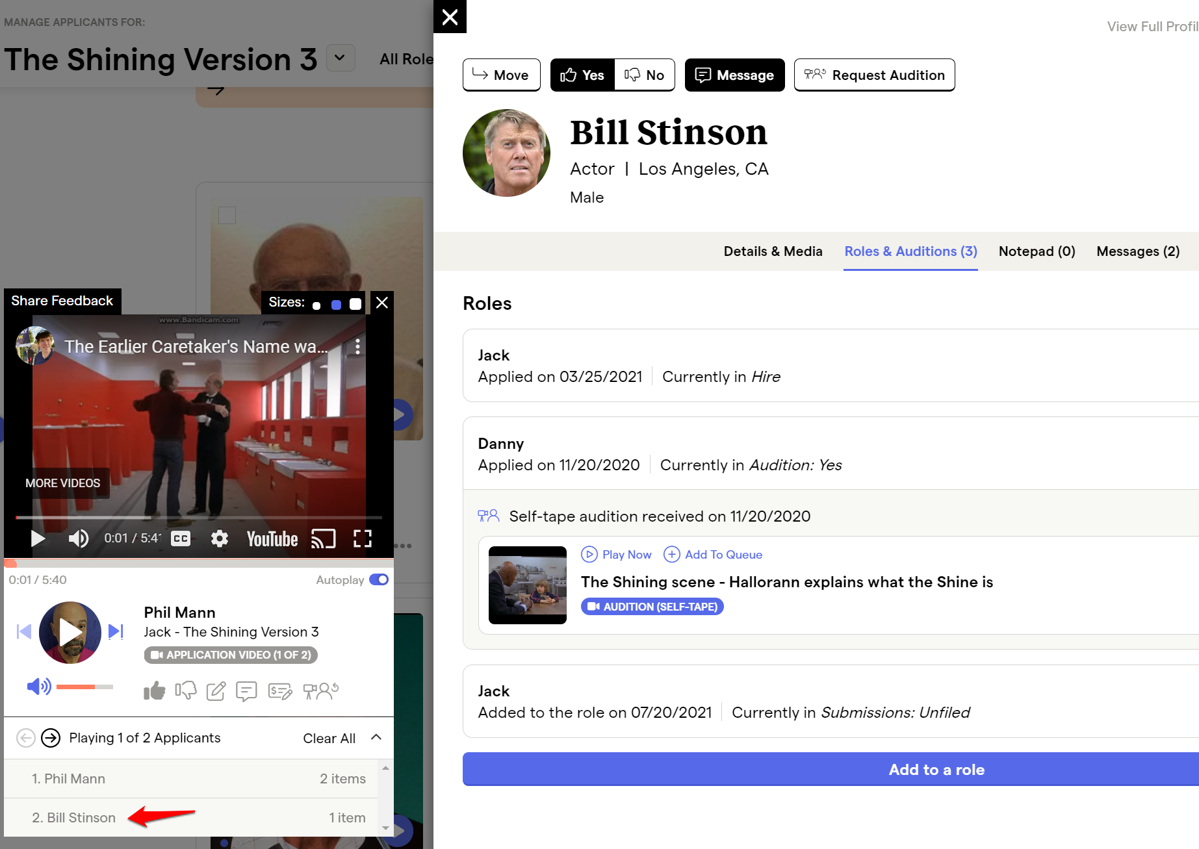Skip to next media item

click(116, 631)
